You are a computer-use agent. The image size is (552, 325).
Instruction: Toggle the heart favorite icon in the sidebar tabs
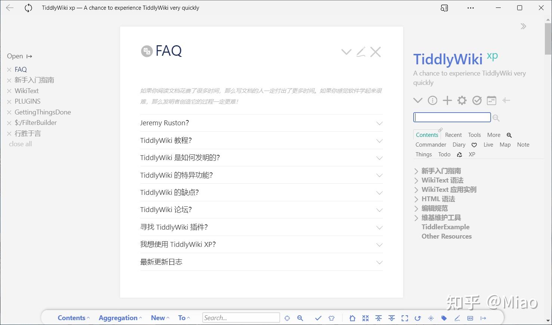(474, 144)
